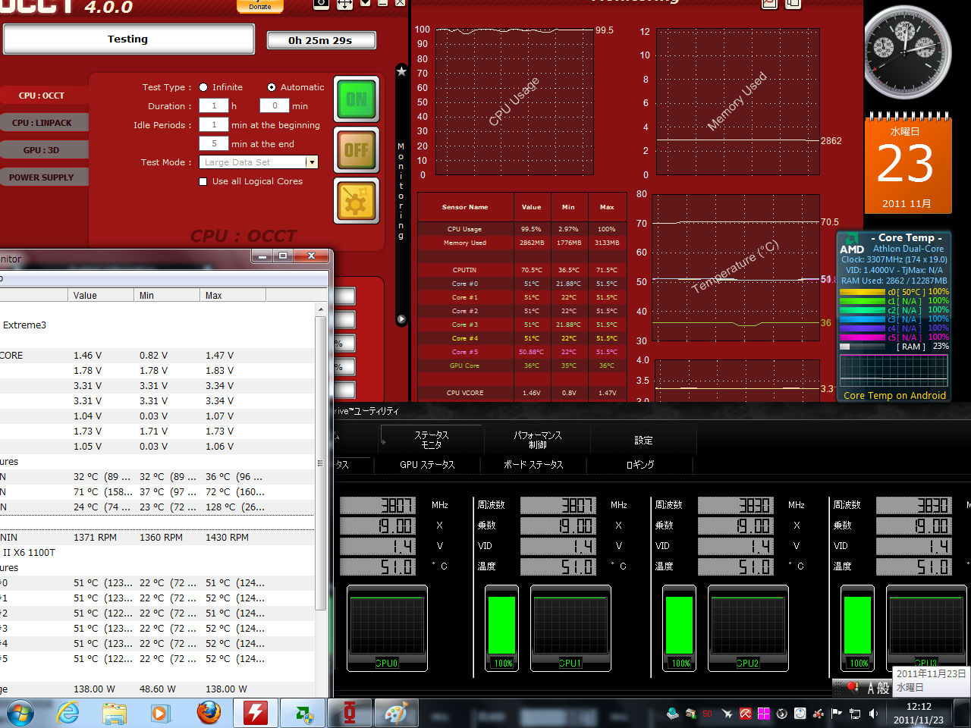Select the Automatic test type radio button
The image size is (971, 728).
pos(272,87)
